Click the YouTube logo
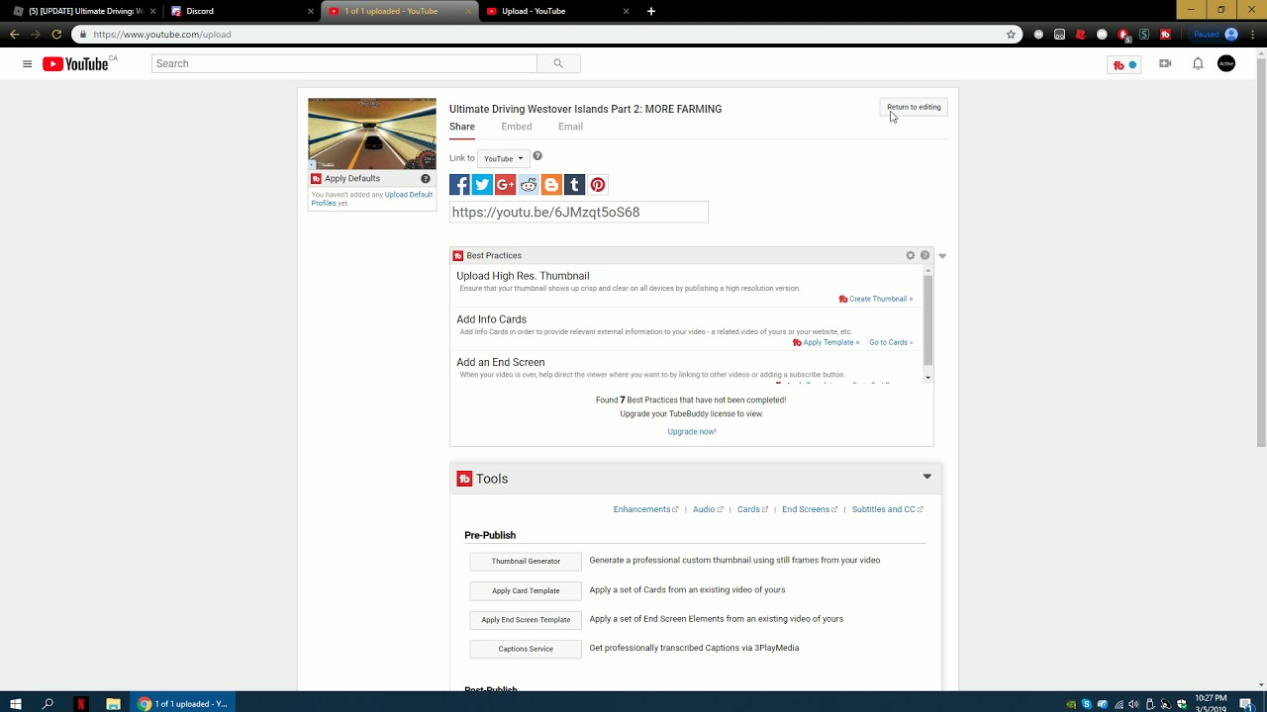The image size is (1267, 712). tap(75, 64)
